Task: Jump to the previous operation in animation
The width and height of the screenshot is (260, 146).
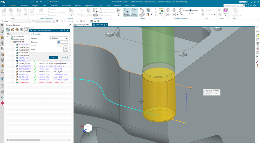Action: tap(168, 15)
